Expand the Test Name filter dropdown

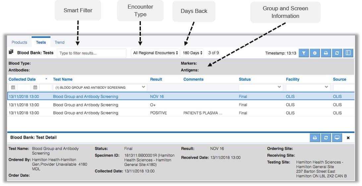click(144, 87)
